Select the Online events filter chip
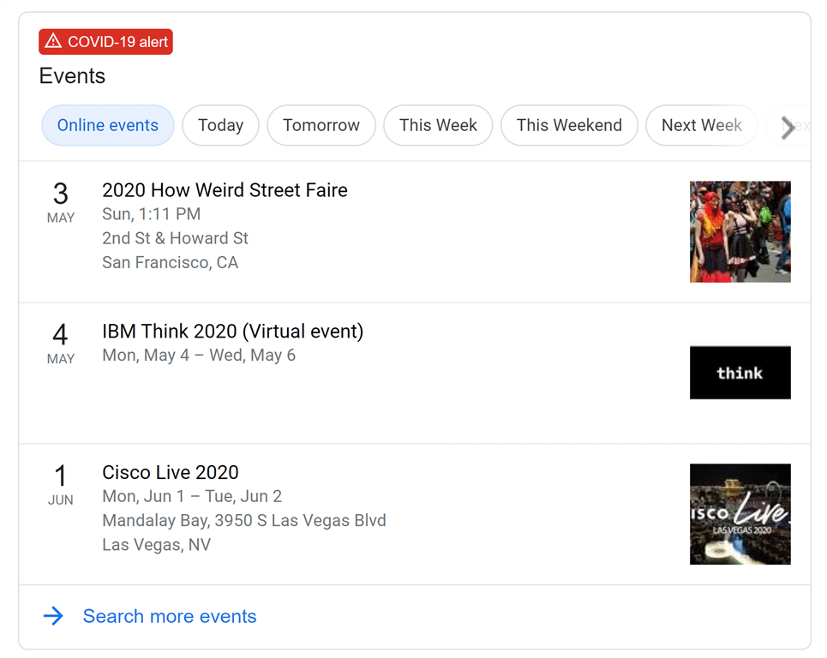The height and width of the screenshot is (658, 827). click(x=108, y=125)
